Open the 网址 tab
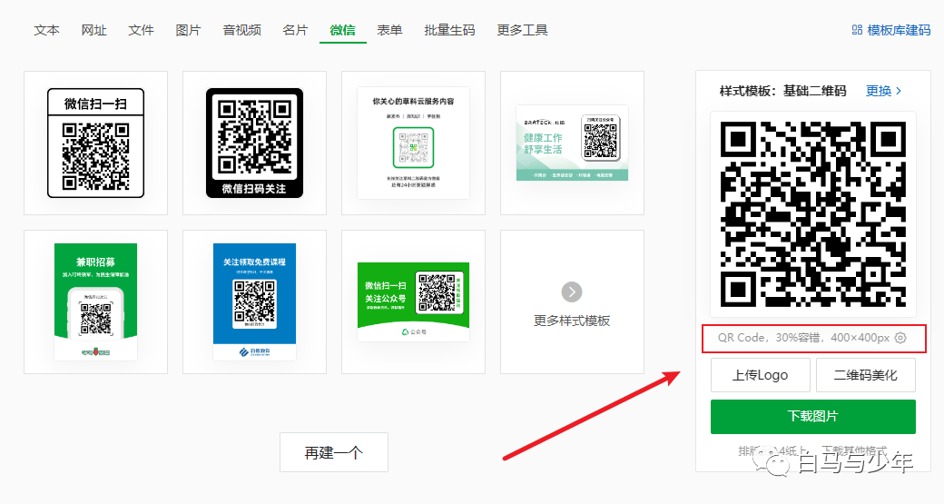944x504 pixels. point(93,30)
